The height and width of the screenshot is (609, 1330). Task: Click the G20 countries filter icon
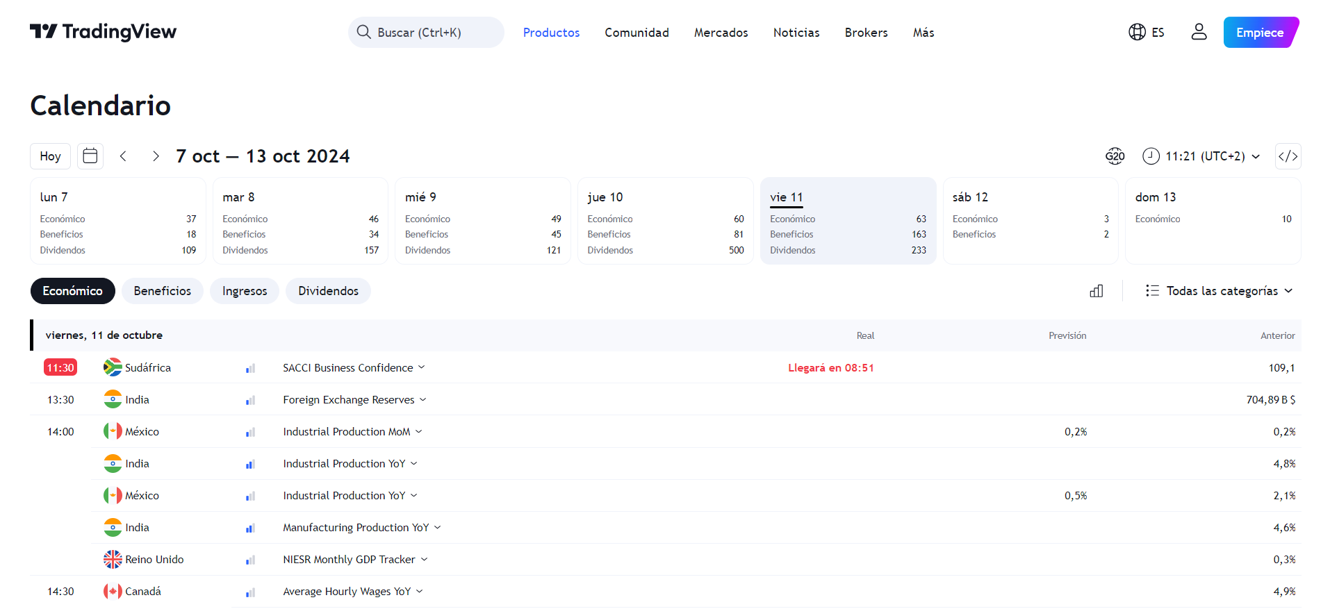coord(1115,156)
